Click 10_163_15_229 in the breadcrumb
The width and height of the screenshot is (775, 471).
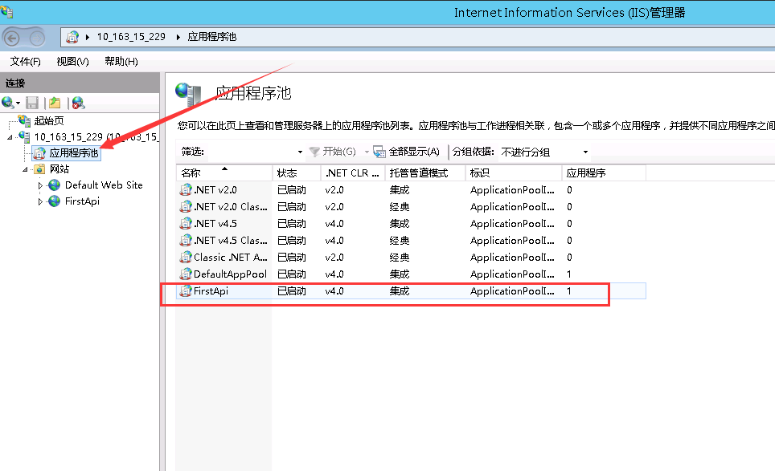(131, 37)
